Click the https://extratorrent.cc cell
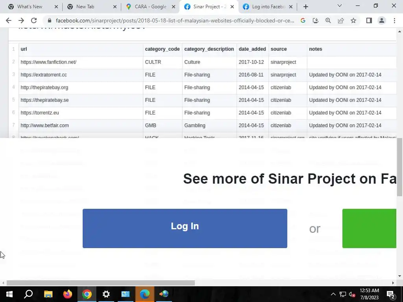Viewport: 403px width, 302px height. (x=81, y=75)
